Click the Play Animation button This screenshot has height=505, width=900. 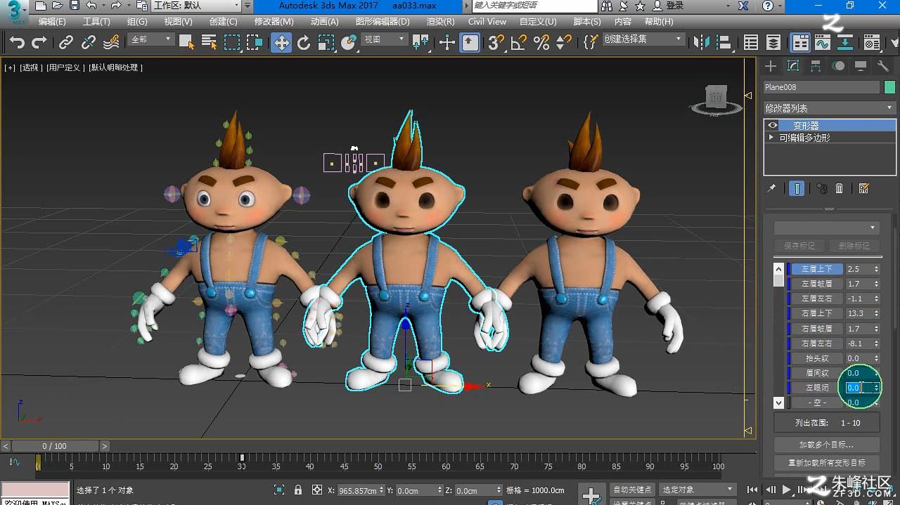pos(787,490)
